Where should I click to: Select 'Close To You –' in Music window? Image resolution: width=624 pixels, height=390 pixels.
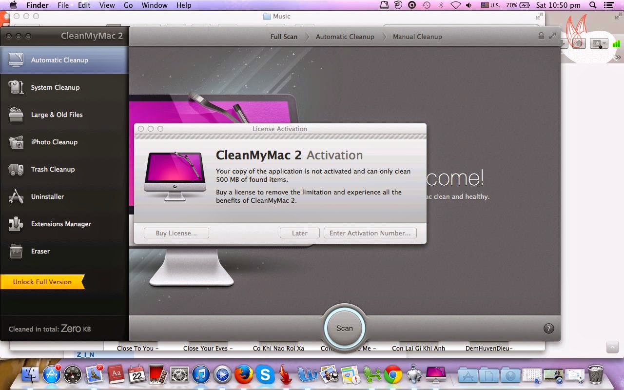[x=138, y=348]
